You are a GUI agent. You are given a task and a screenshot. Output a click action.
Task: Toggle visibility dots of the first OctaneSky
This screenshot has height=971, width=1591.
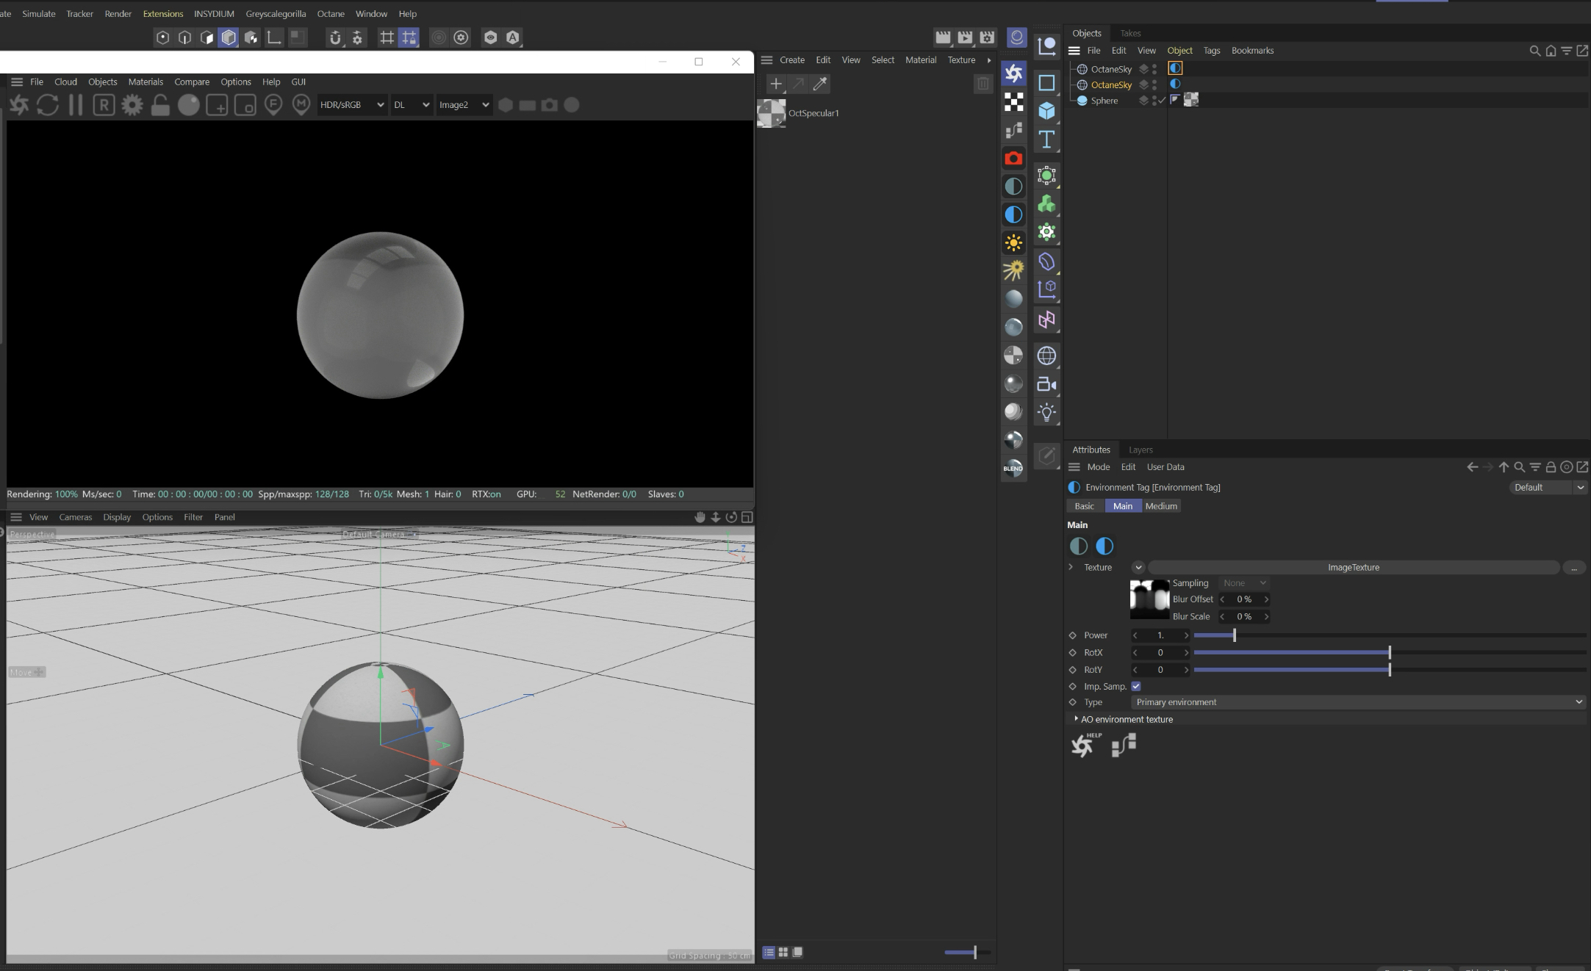[1154, 69]
